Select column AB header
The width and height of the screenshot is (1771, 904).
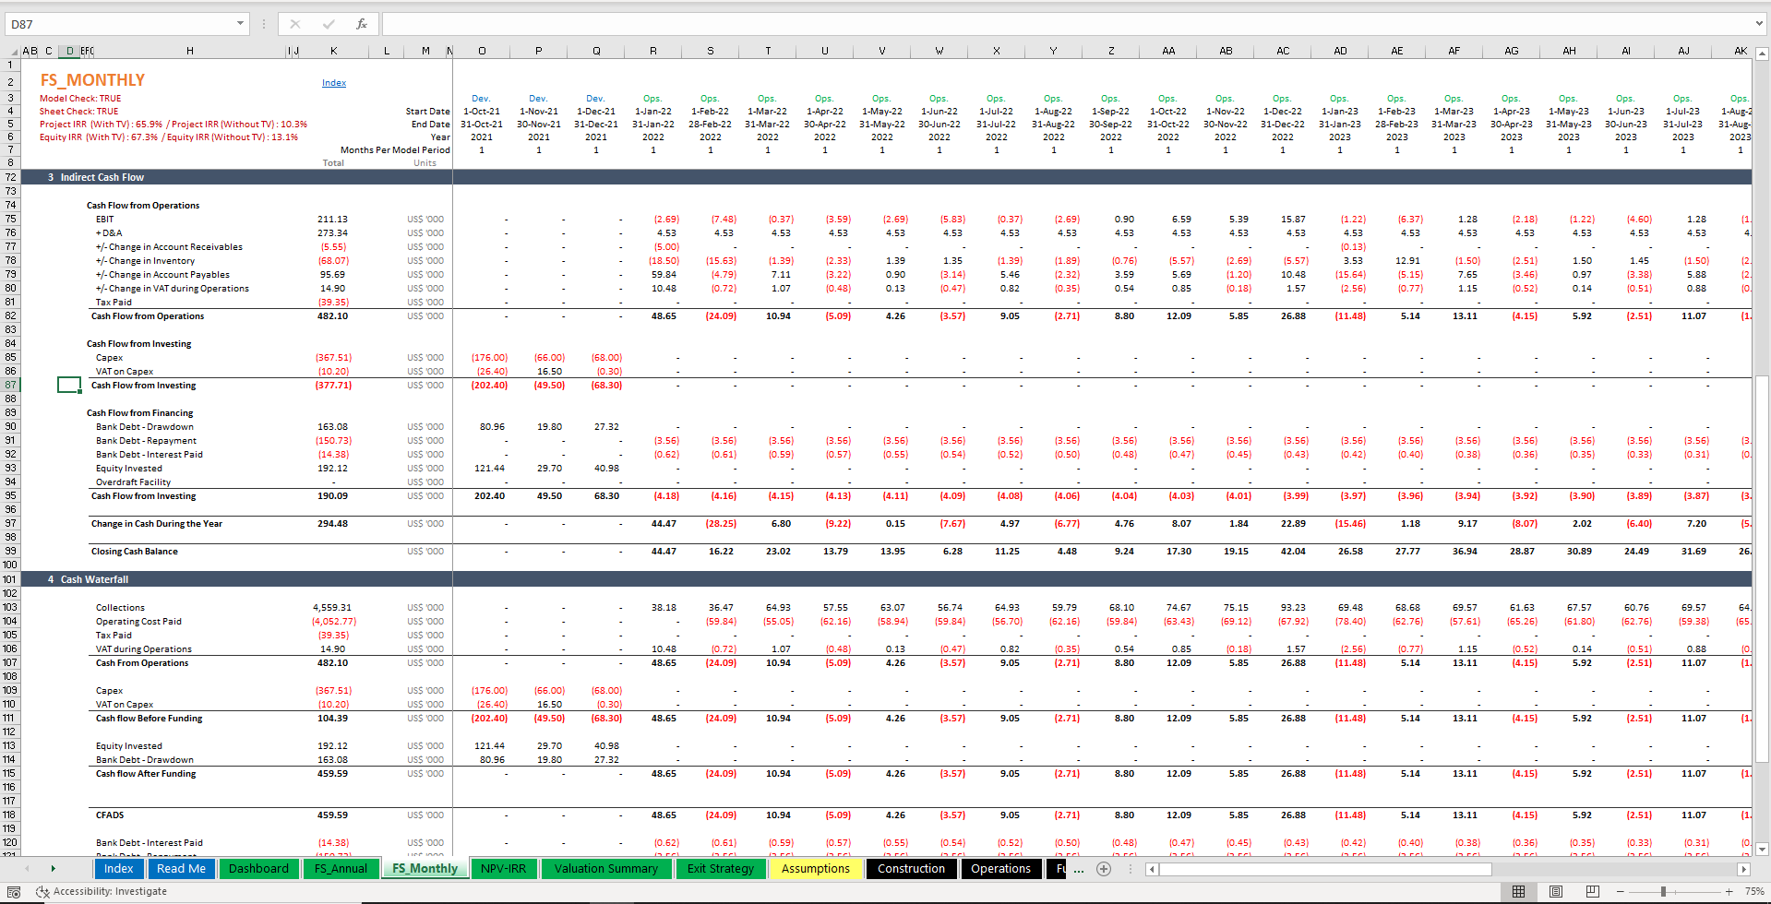pos(1226,52)
